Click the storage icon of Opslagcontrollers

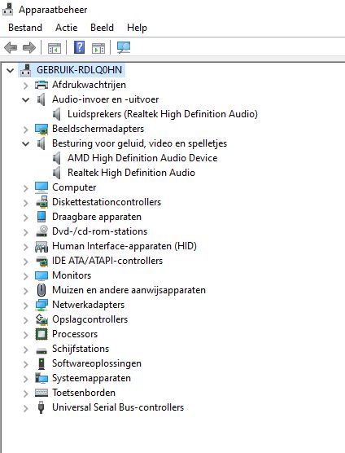click(41, 319)
